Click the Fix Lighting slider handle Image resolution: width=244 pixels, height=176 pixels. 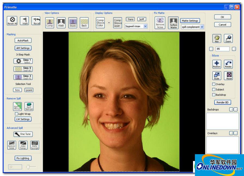tap(28, 167)
